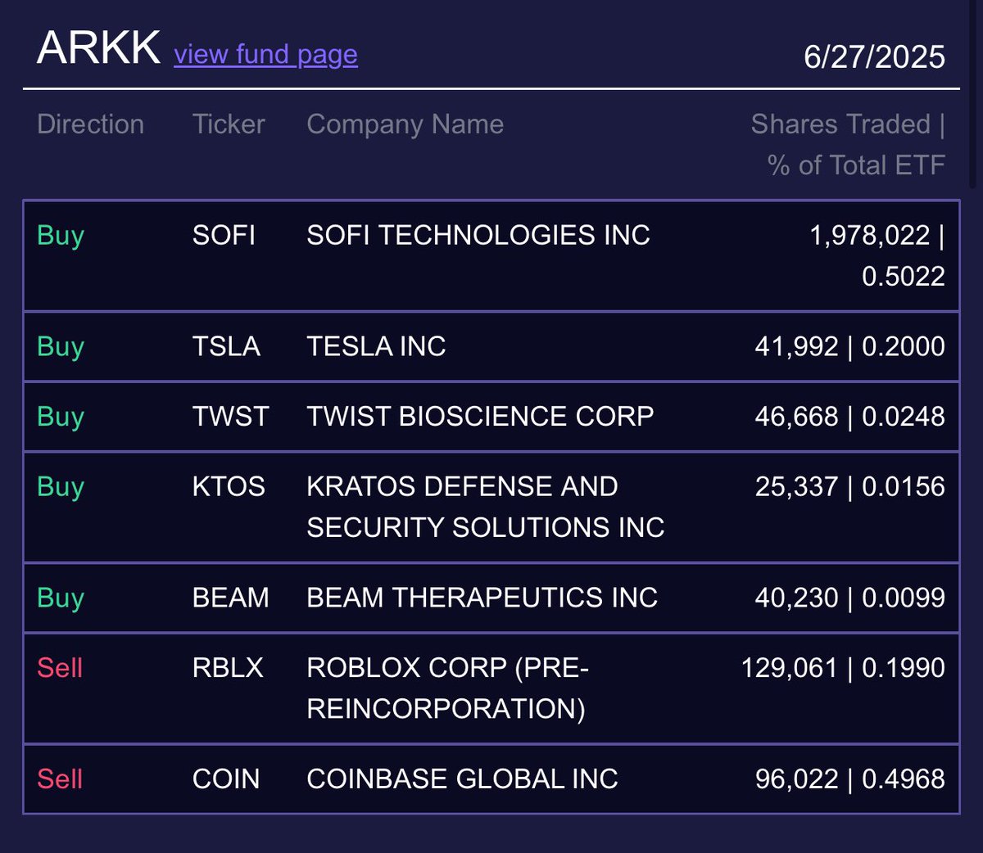
Task: Select COINBASE GLOBAL INC company name
Action: coord(462,779)
